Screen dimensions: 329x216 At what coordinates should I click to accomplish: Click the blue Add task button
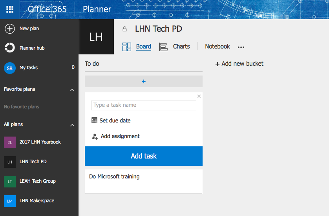point(144,156)
